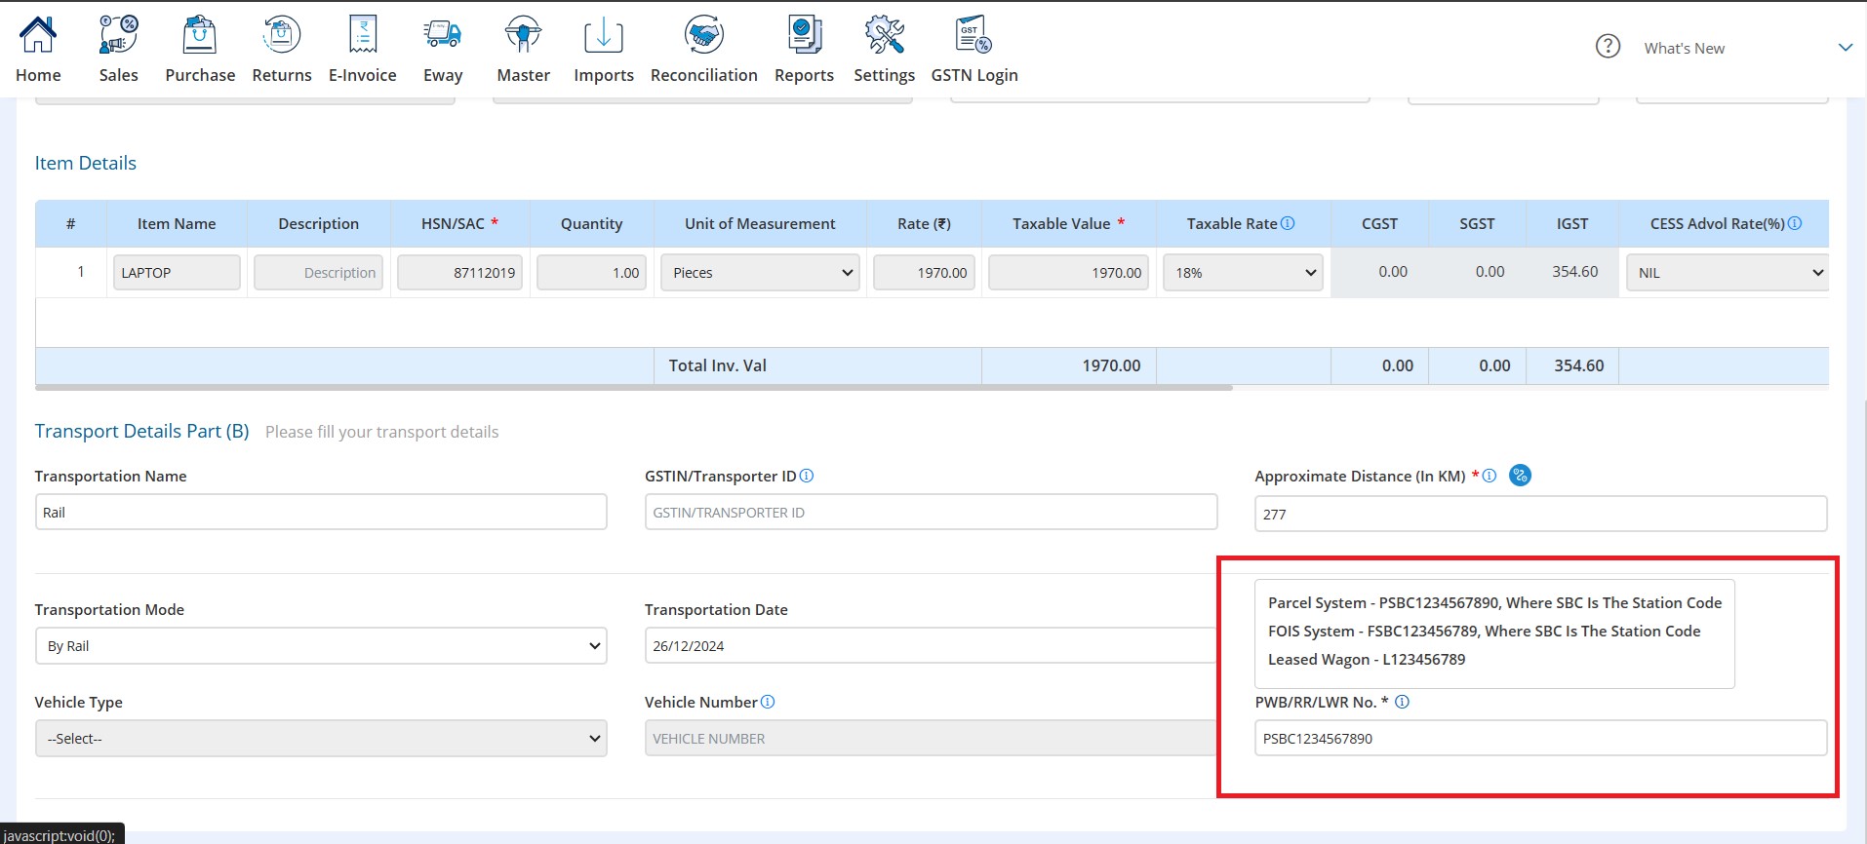Open the Eway truck icon
The image size is (1867, 844).
coord(443,35)
